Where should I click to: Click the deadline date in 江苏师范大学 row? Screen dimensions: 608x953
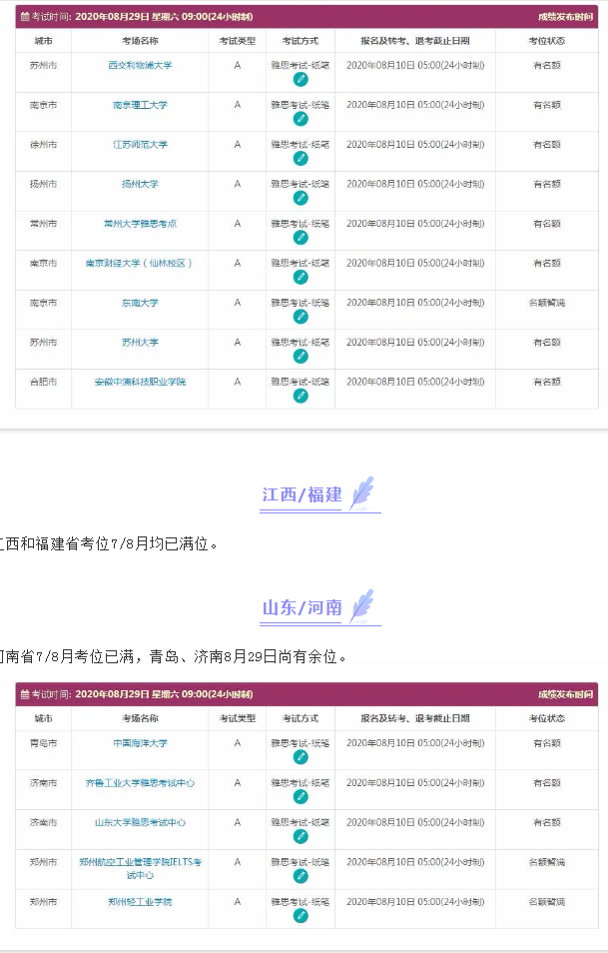[x=415, y=144]
